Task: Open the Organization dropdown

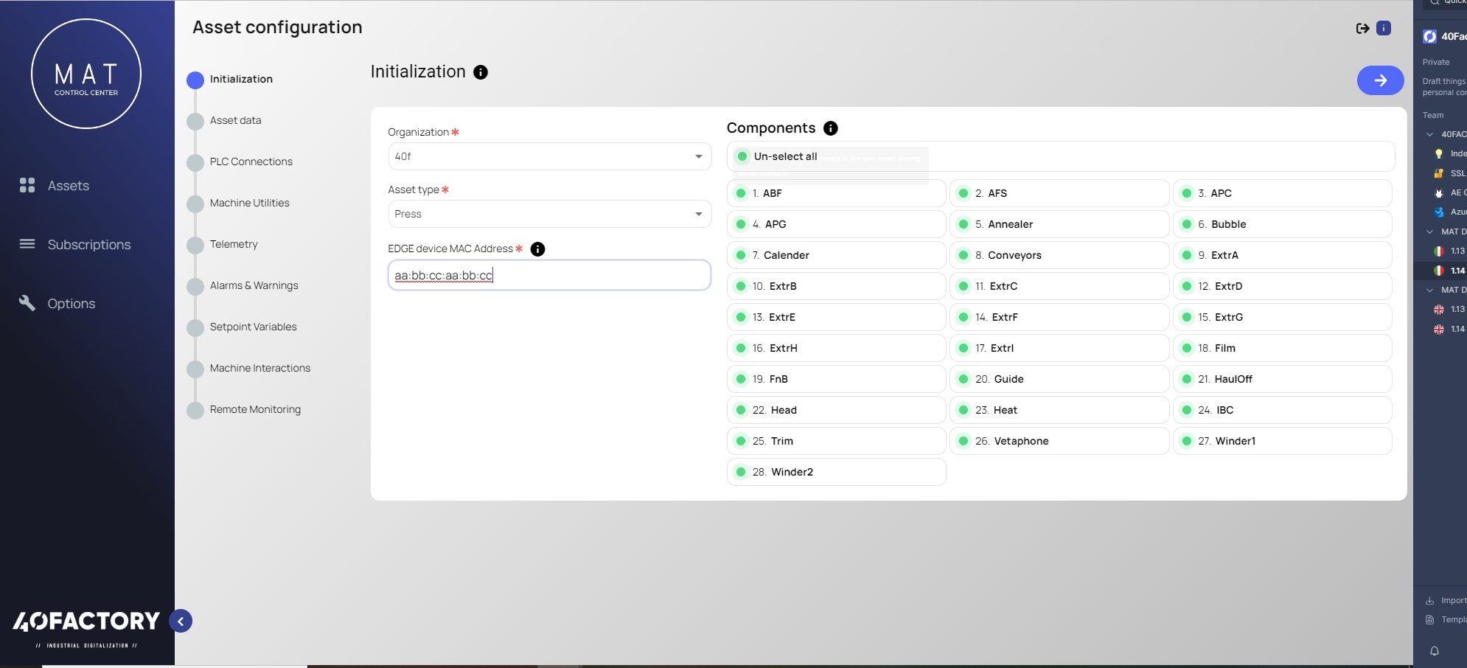Action: click(x=549, y=156)
